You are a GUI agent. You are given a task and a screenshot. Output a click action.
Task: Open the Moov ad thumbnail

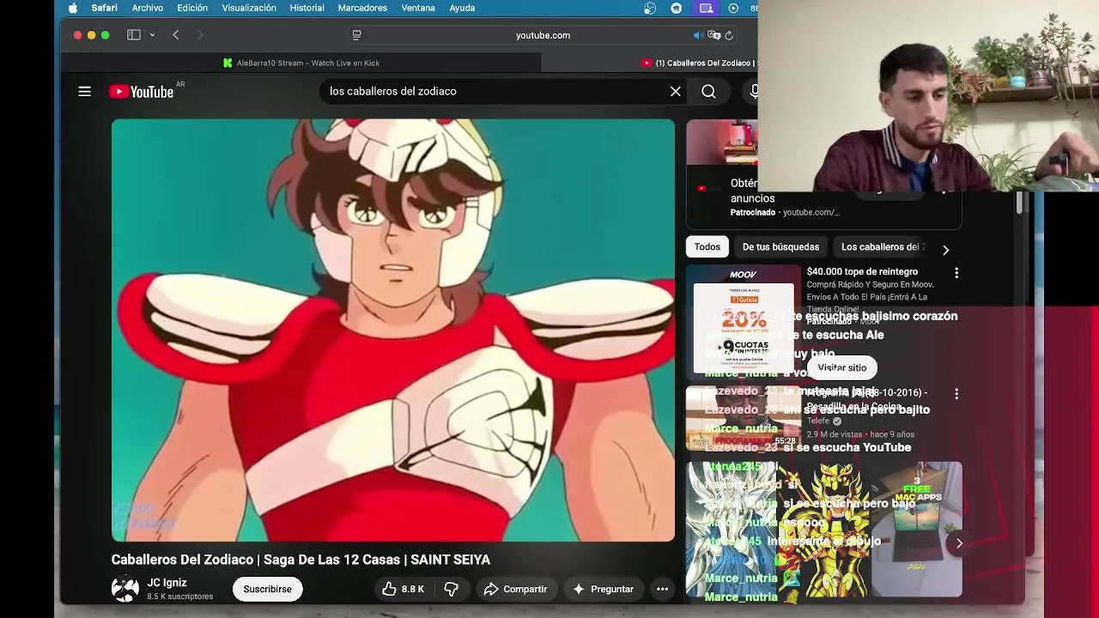pos(744,322)
